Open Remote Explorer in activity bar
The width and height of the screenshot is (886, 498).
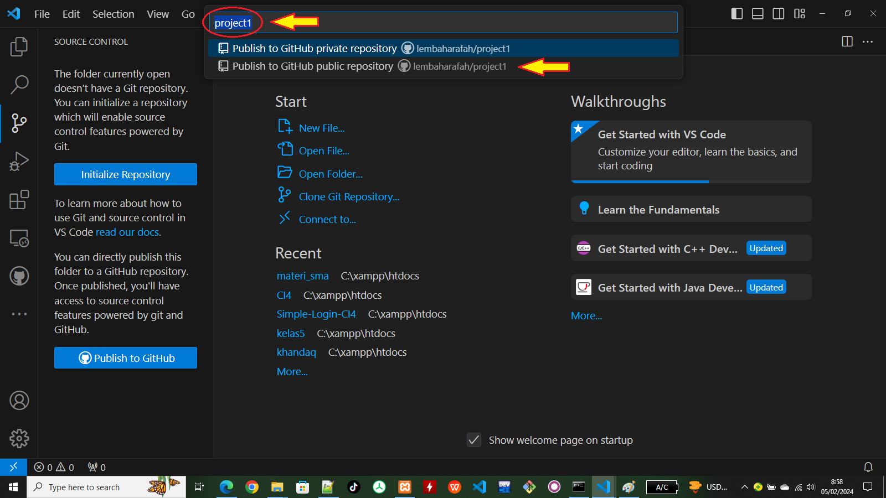[19, 238]
